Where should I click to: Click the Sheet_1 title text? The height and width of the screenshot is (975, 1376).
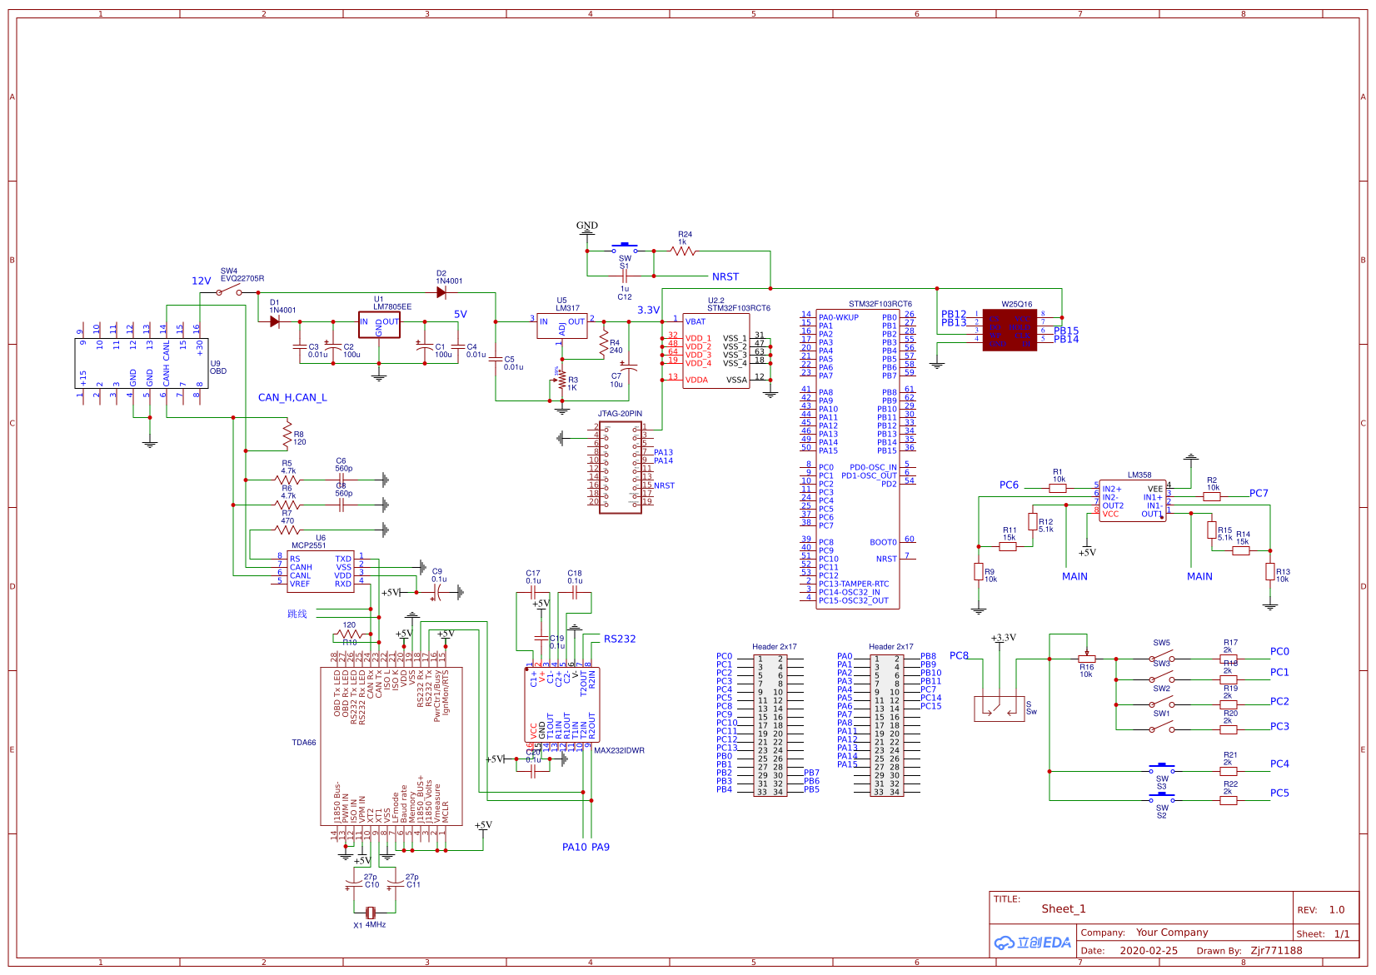(x=1063, y=908)
